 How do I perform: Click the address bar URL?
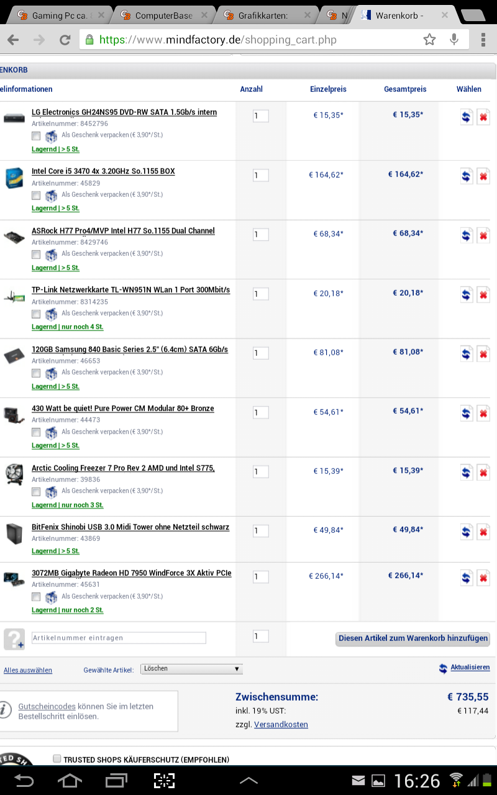(x=218, y=40)
